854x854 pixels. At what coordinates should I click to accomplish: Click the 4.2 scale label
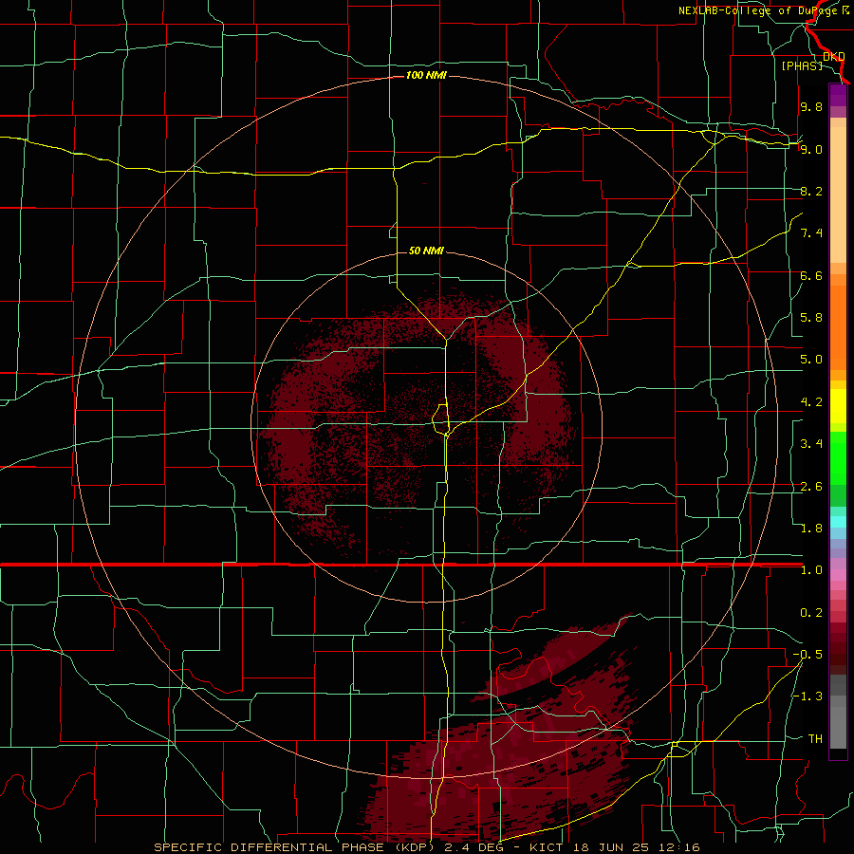point(811,402)
